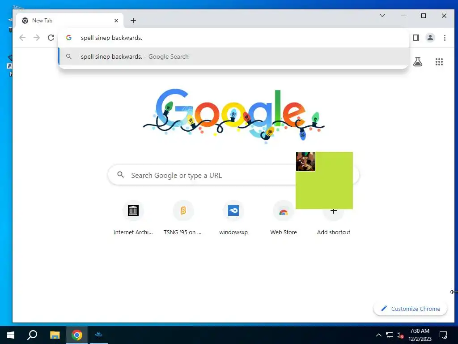
Task: Open the Web Store shortcut icon
Action: click(x=283, y=212)
